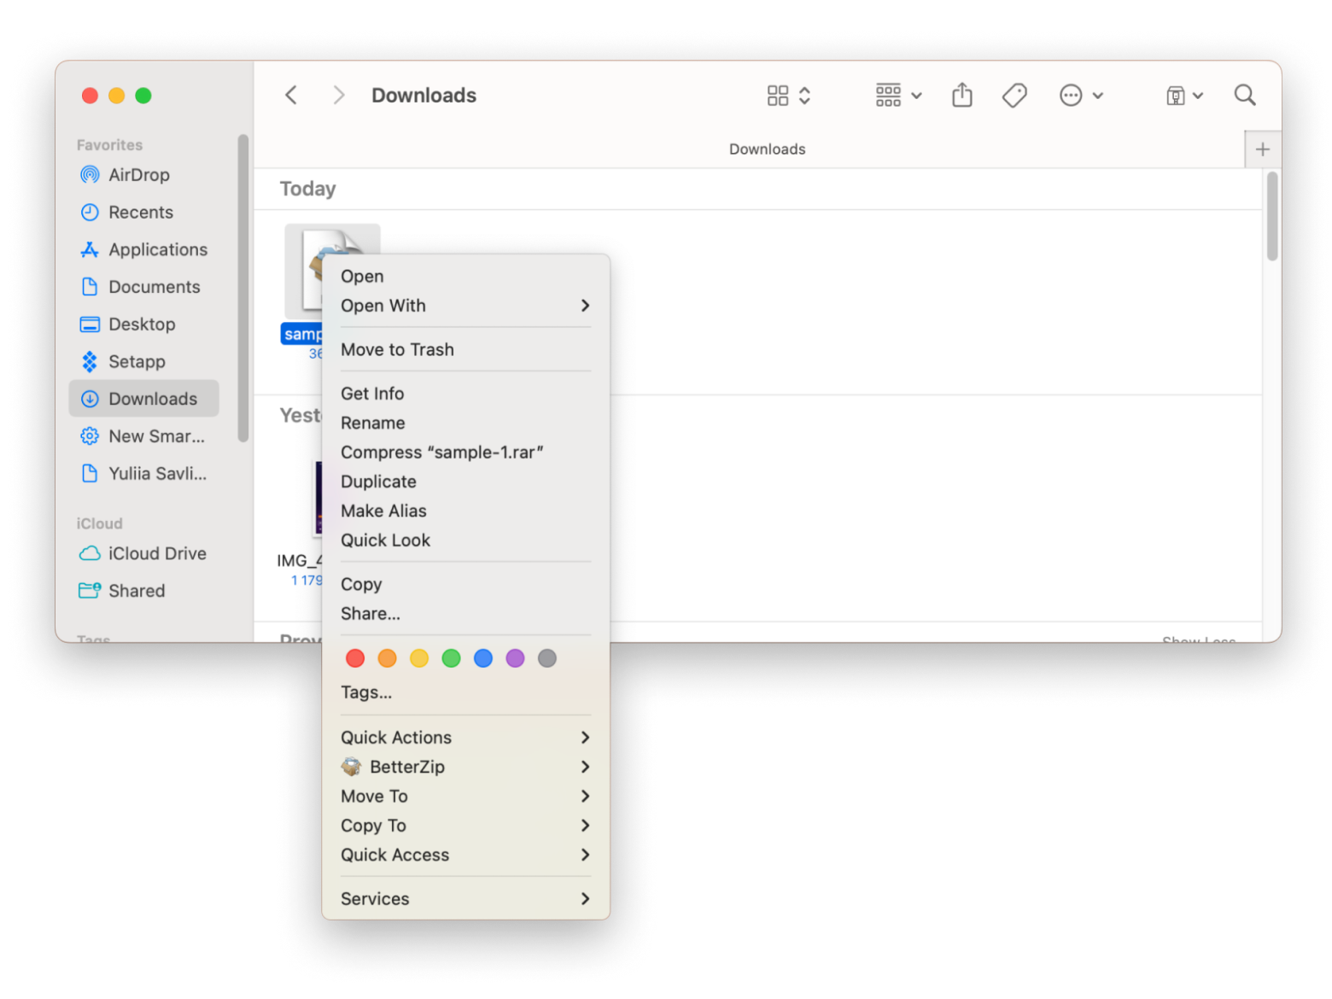Apply the red color tag
1332x999 pixels.
[x=355, y=658]
